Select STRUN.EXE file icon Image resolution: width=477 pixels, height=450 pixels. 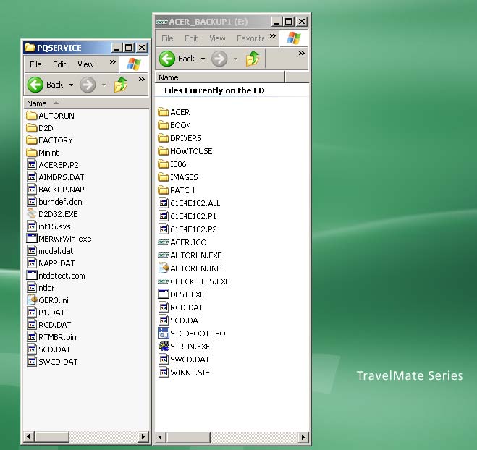[x=164, y=347]
